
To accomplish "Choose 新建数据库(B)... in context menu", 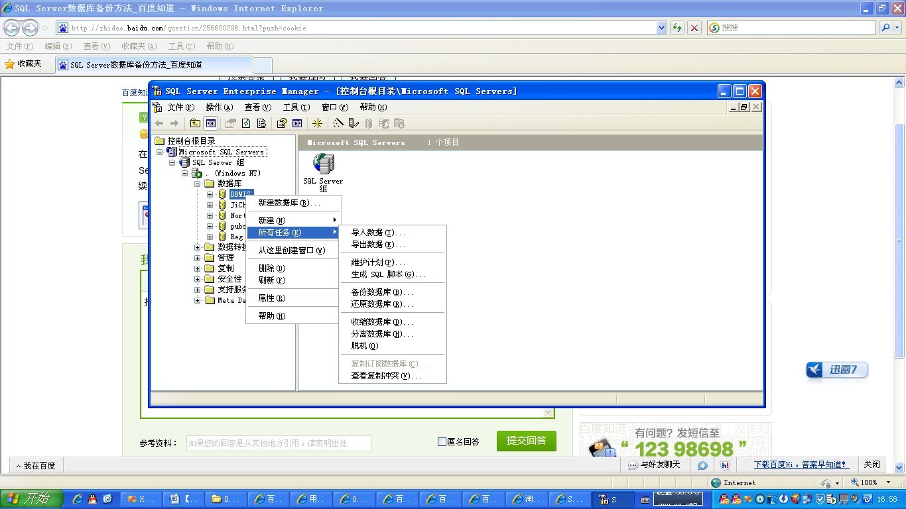I will [292, 203].
